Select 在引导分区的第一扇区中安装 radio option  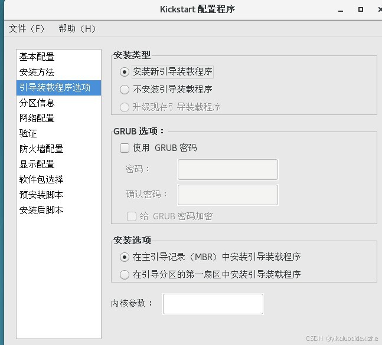point(125,275)
